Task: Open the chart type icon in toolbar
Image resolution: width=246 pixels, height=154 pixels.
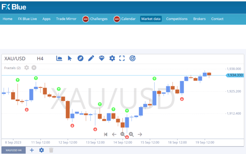Action: (x=59, y=58)
